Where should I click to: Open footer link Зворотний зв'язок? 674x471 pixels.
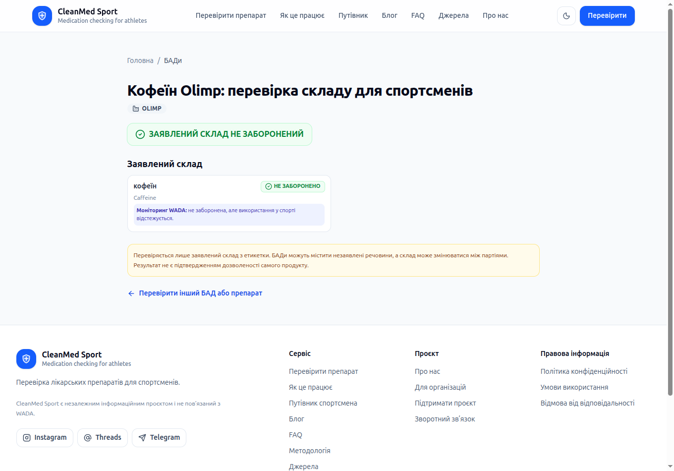tap(445, 419)
